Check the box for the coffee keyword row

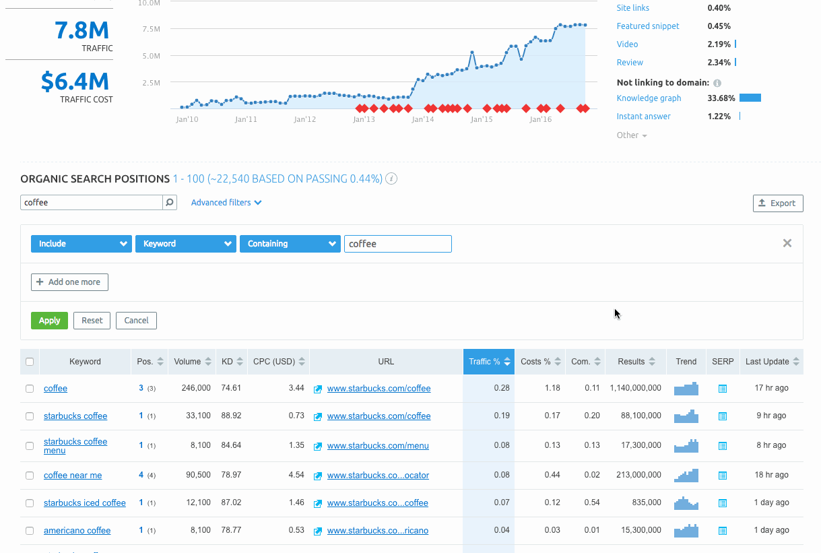[30, 389]
